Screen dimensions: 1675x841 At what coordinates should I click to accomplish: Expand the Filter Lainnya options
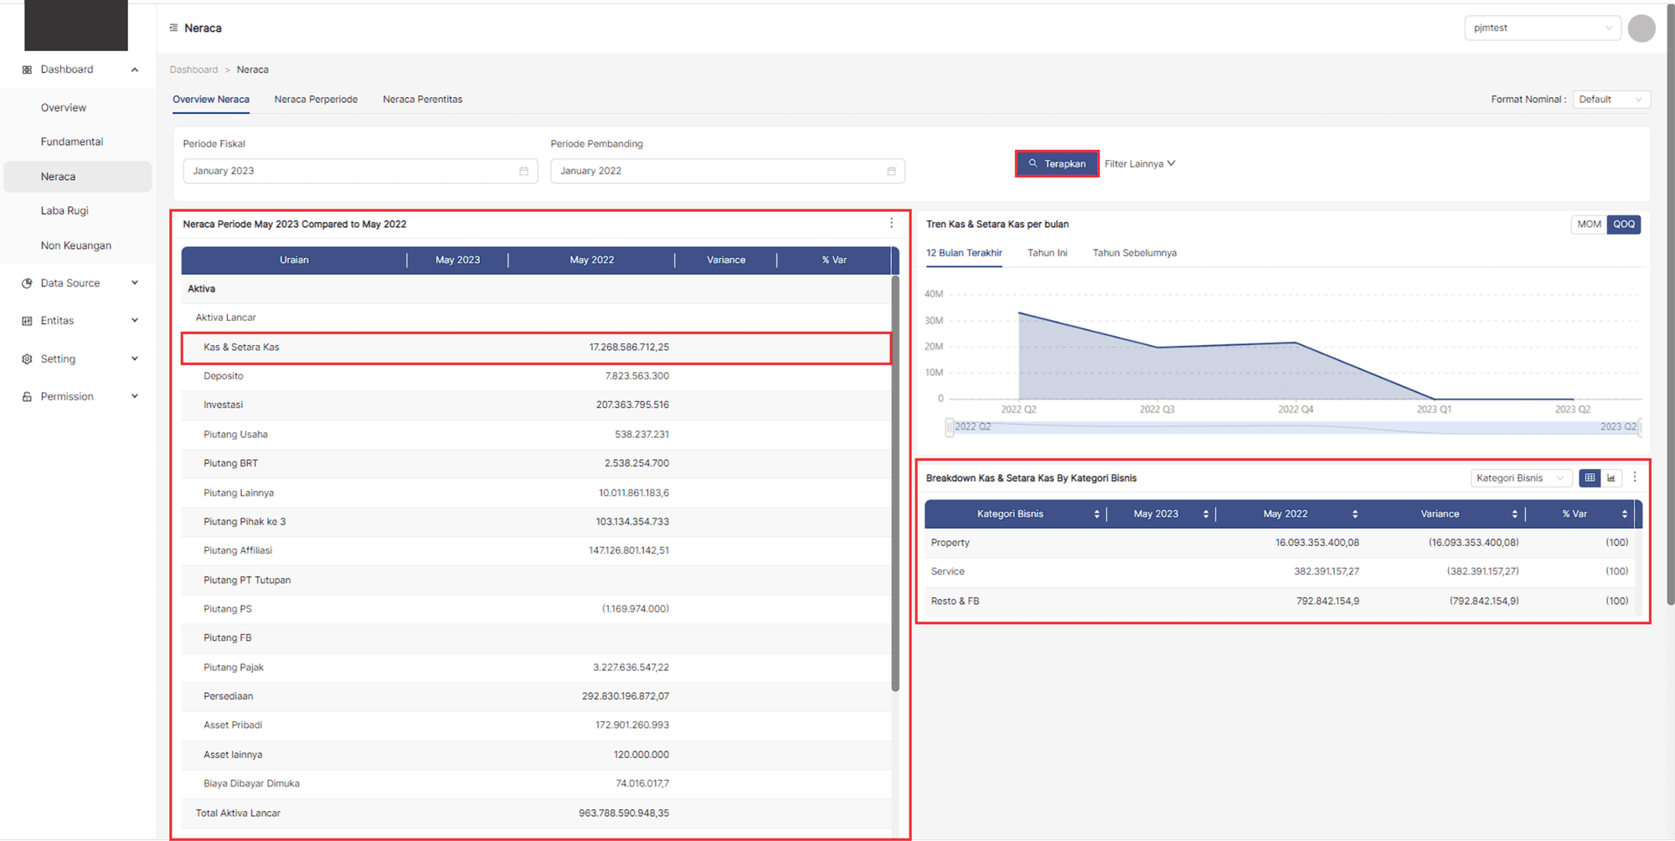point(1139,163)
